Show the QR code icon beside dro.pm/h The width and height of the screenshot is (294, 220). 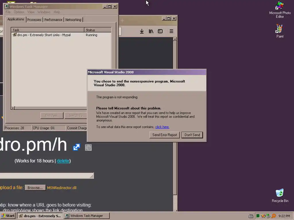coord(88,148)
